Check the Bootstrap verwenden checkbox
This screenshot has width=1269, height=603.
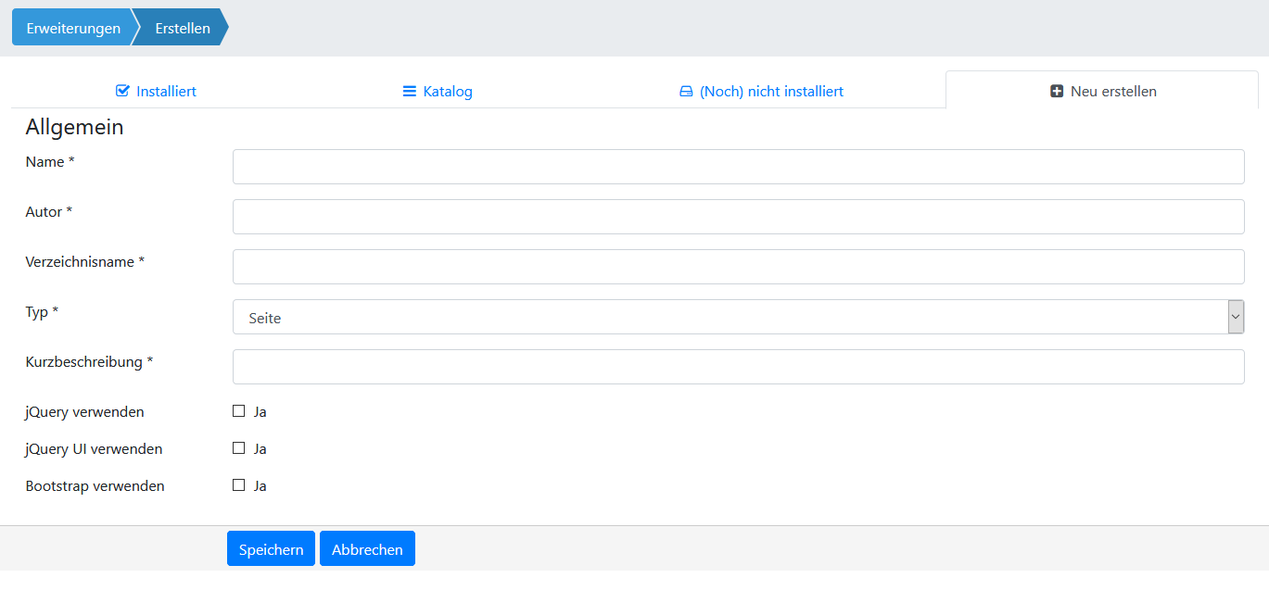click(239, 485)
